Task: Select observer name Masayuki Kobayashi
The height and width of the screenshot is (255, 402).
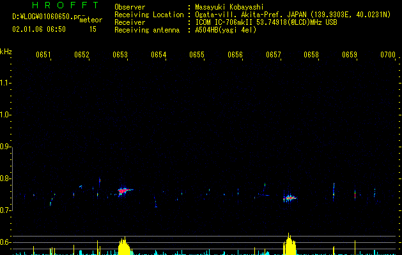Action: 229,7
